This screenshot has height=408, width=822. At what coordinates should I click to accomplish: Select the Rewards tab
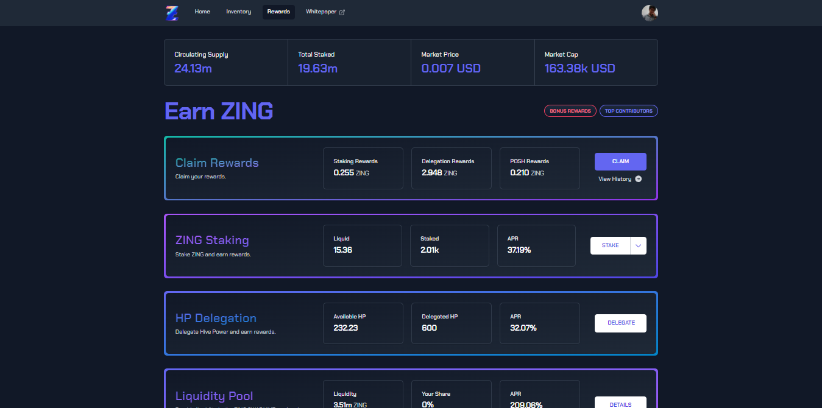pos(278,12)
